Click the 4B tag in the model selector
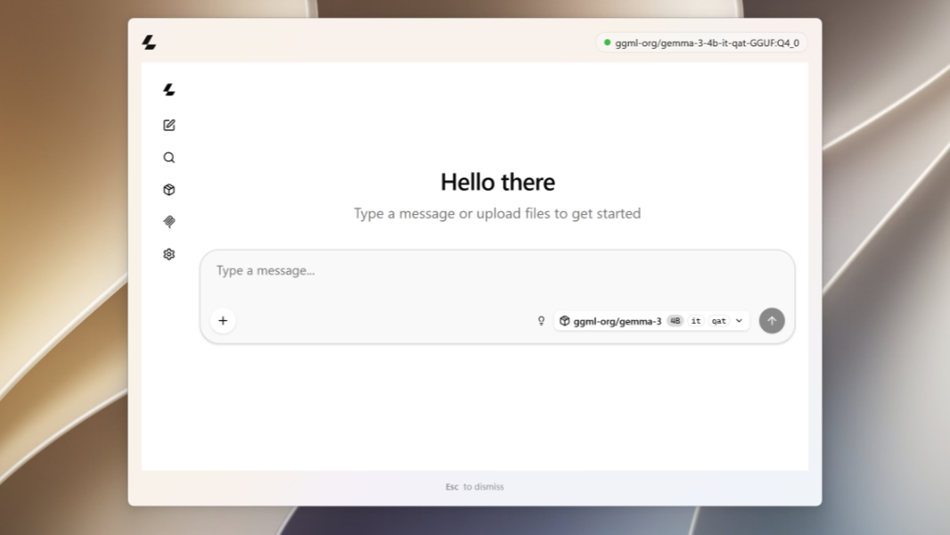950x535 pixels. click(675, 321)
